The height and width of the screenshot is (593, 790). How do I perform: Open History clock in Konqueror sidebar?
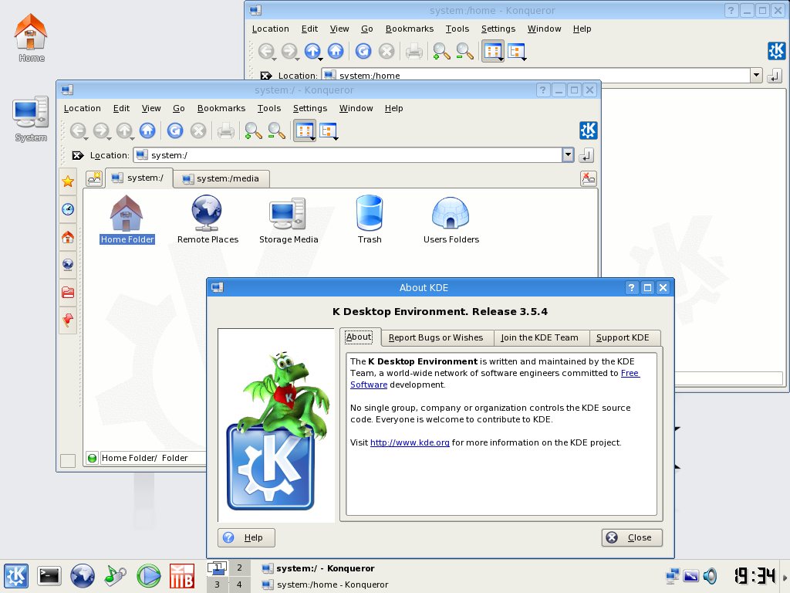(68, 208)
